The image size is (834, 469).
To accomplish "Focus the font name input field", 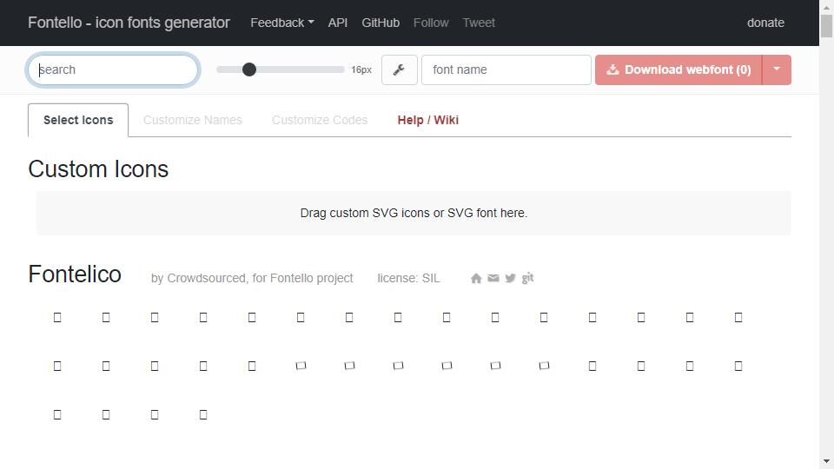I will [506, 69].
